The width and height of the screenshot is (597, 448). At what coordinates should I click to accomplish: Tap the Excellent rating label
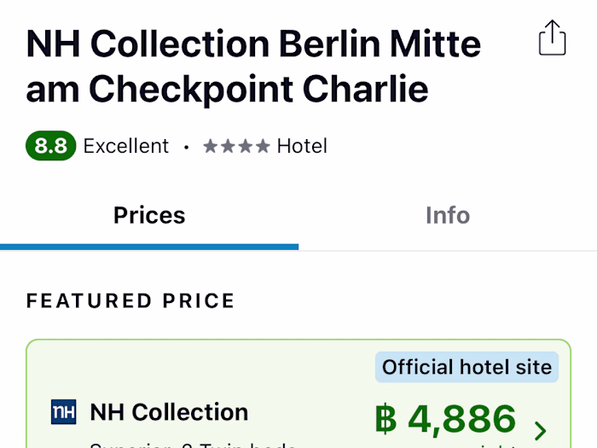point(126,146)
